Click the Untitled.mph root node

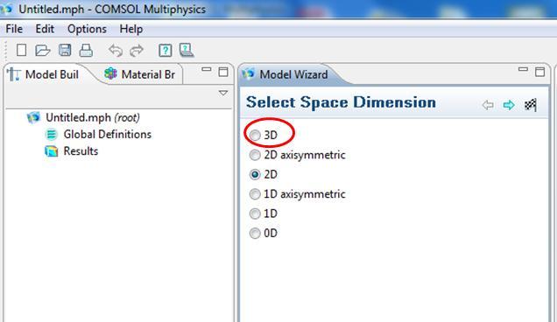[x=93, y=117]
